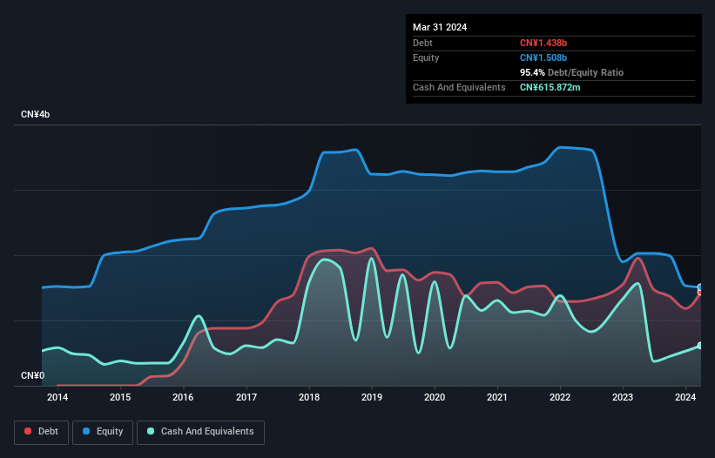Screen dimensions: 715x458
Task: Click the Equity row label in tooltip
Action: [x=426, y=57]
